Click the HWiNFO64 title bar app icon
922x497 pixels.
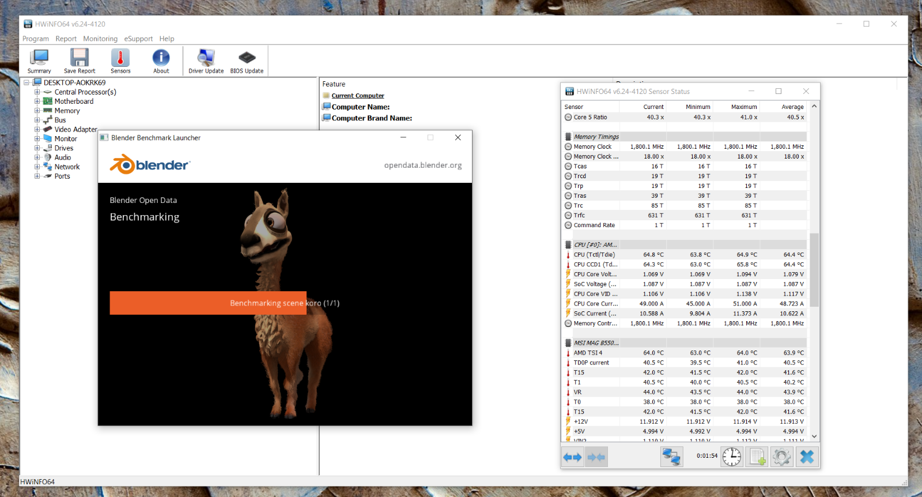click(x=28, y=24)
